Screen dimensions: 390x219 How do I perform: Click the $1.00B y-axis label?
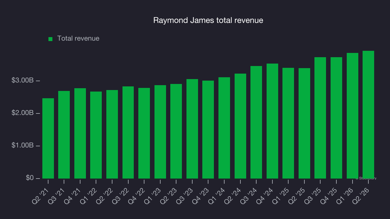23,146
